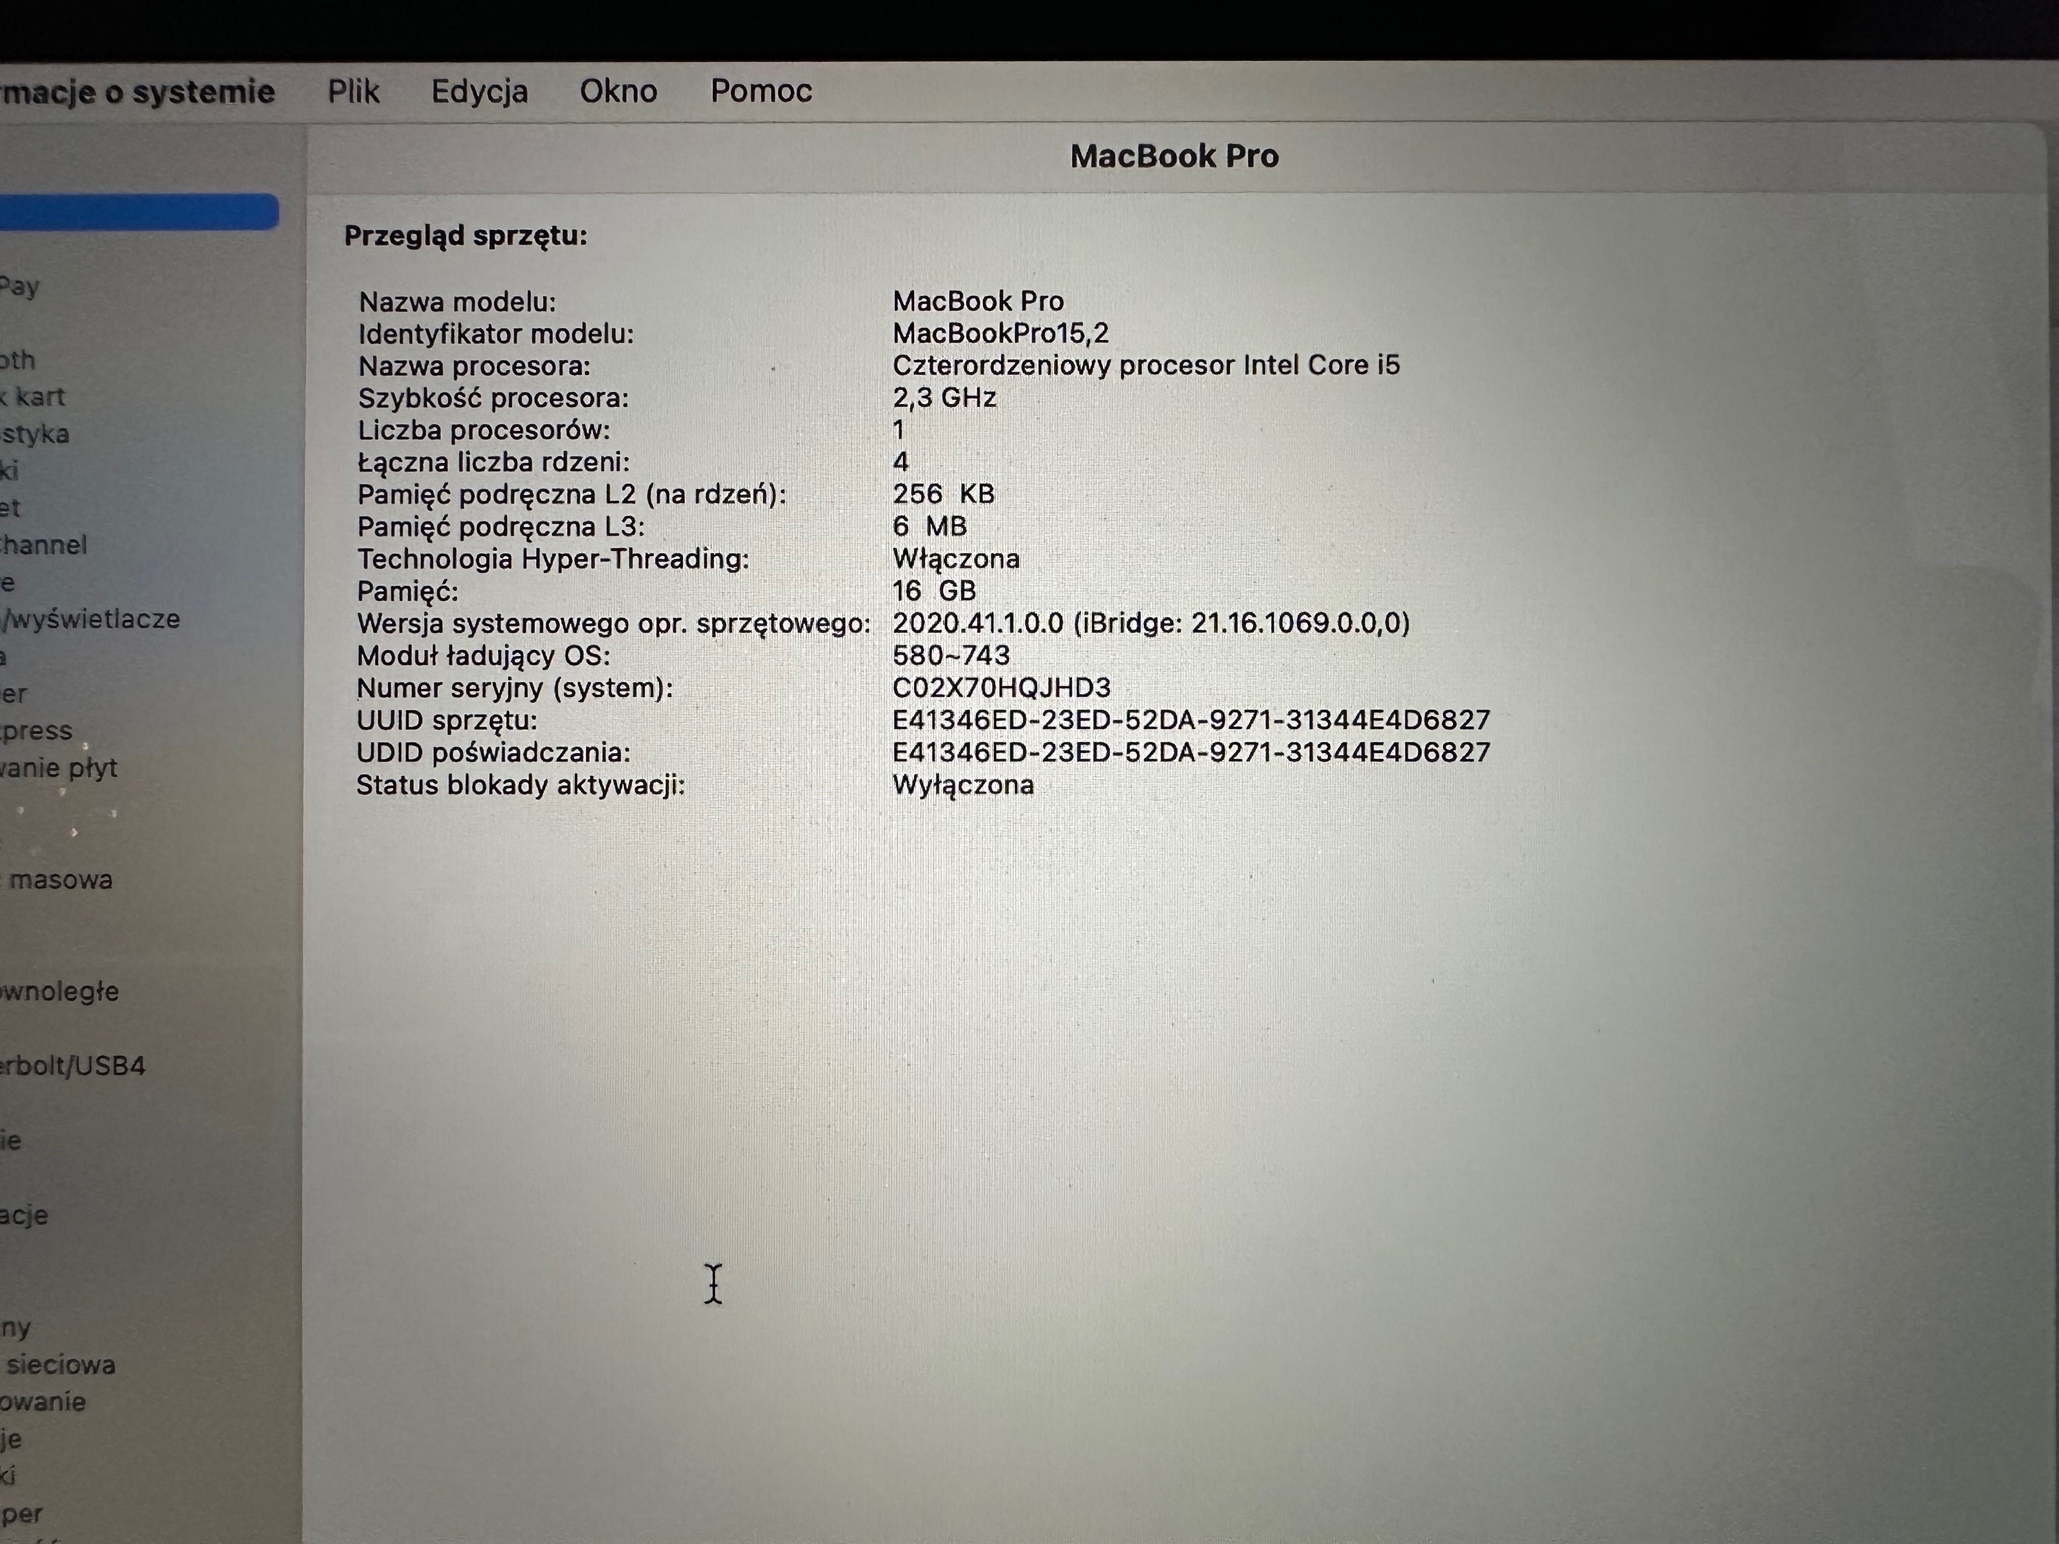Open the Edycja menu
This screenshot has height=1544, width=2059.
pyautogui.click(x=480, y=91)
